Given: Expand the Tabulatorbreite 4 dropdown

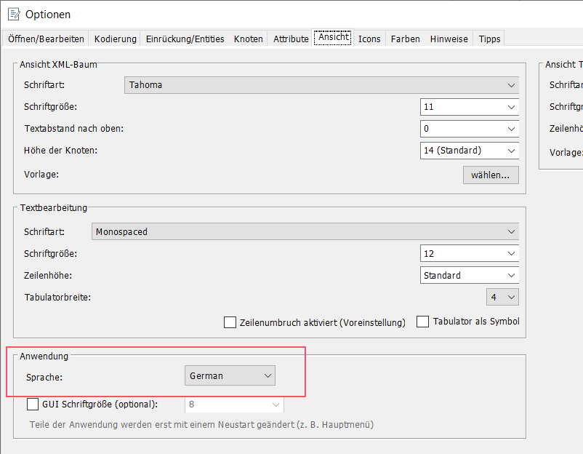Looking at the screenshot, I should point(502,298).
